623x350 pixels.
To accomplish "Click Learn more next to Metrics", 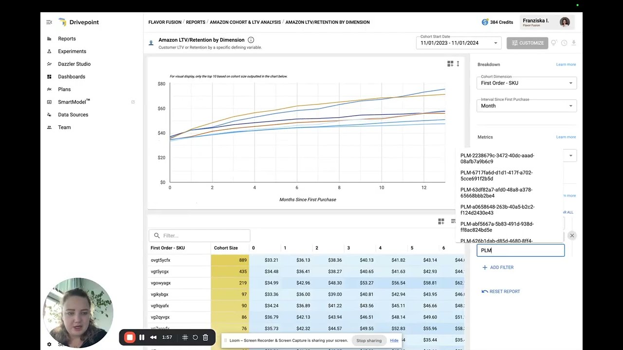I will [566, 137].
